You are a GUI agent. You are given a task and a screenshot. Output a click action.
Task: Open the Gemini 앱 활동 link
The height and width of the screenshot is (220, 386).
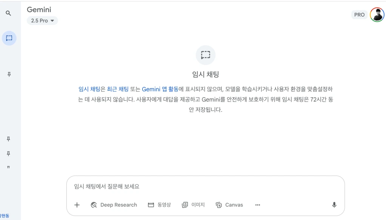point(160,89)
